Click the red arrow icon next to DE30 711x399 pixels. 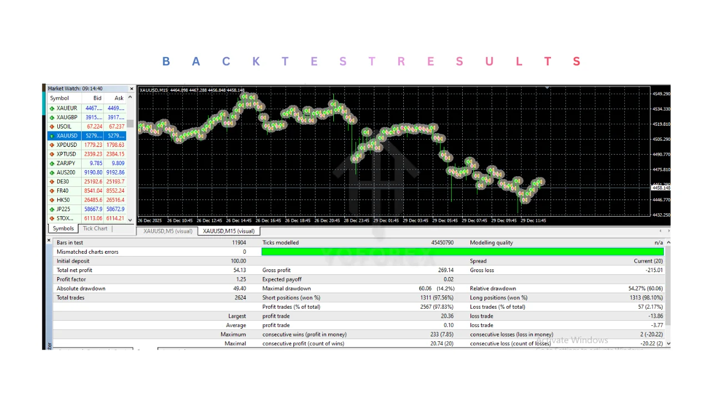pos(52,182)
